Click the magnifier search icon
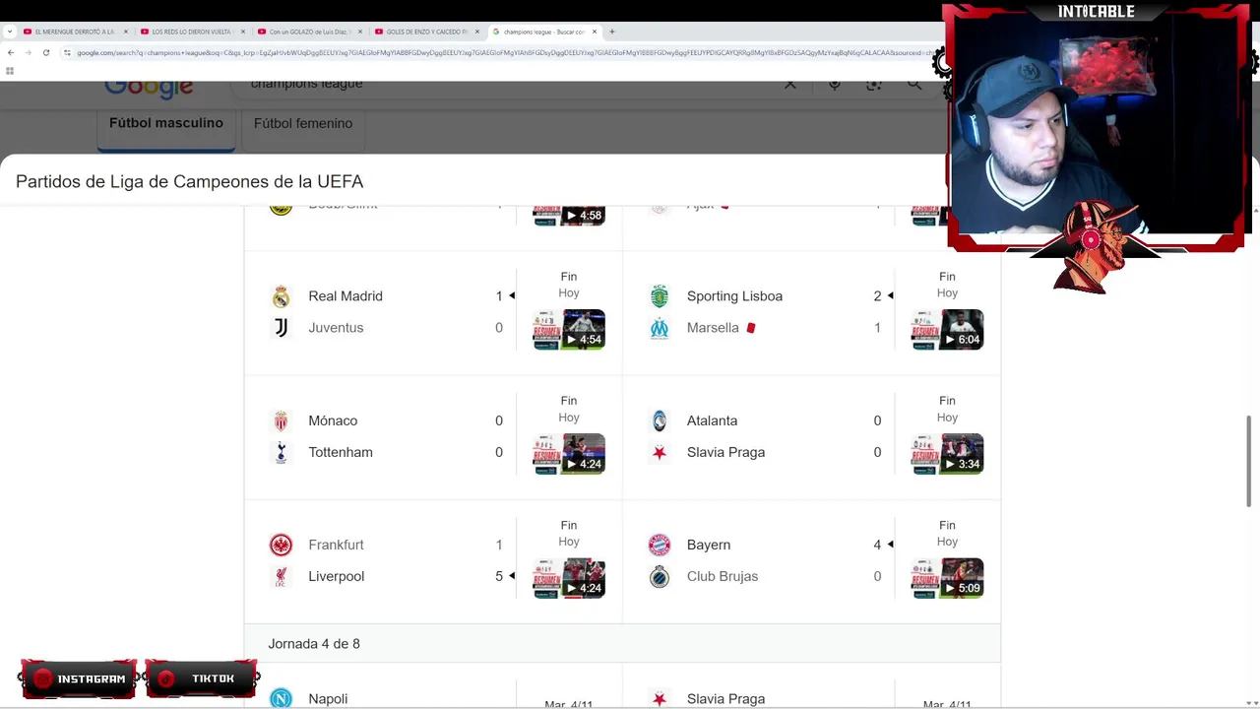Viewport: 1260px width, 709px height. 914,85
